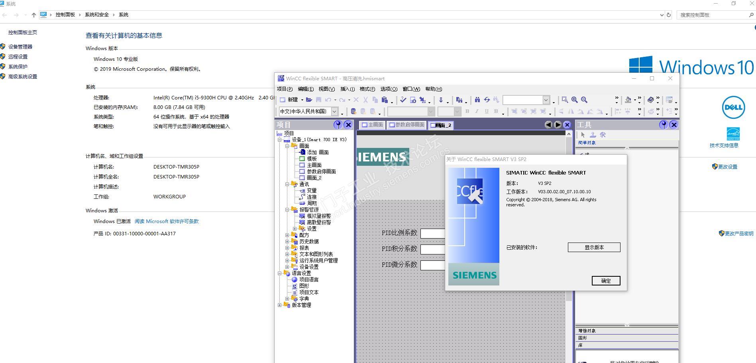756x363 pixels.
Task: Click the zoom out magnifier icon
Action: tap(584, 100)
